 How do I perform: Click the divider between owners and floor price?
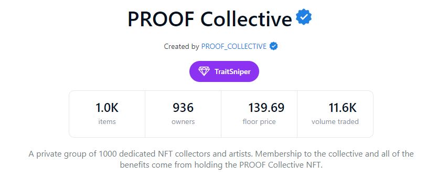pyautogui.click(x=221, y=114)
